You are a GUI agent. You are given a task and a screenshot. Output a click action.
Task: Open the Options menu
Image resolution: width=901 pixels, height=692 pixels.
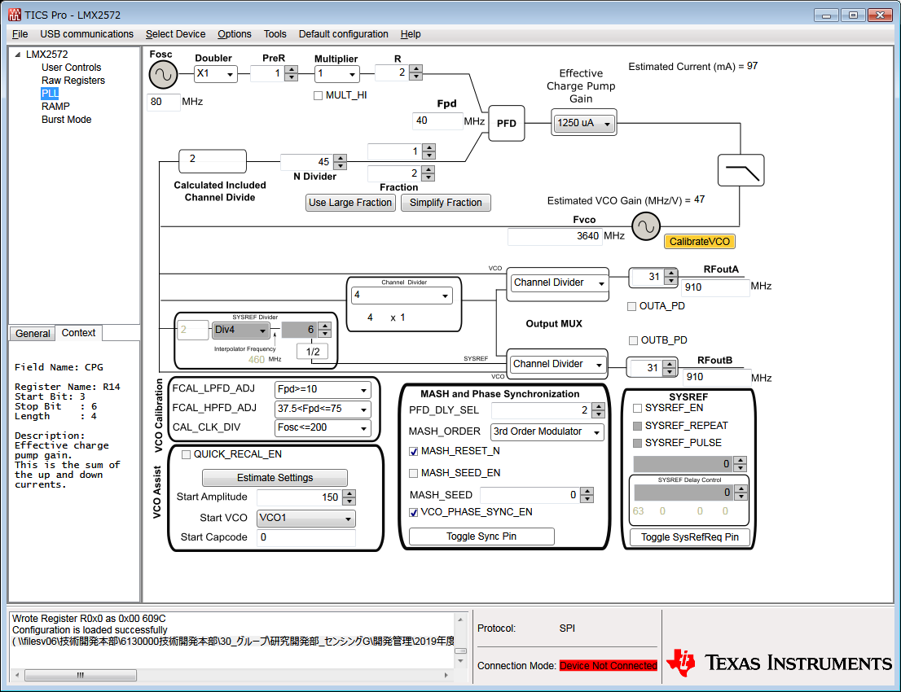[235, 34]
